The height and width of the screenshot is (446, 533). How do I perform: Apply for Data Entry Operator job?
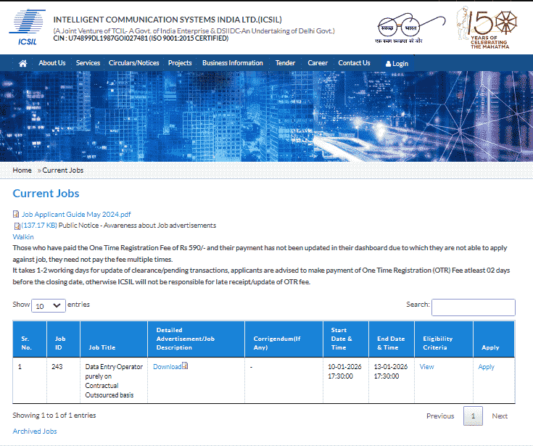[x=486, y=367]
